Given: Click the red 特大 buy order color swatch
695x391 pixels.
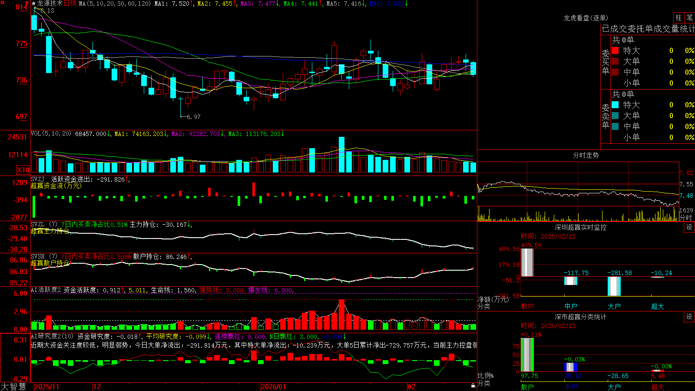Looking at the screenshot, I should pos(615,50).
